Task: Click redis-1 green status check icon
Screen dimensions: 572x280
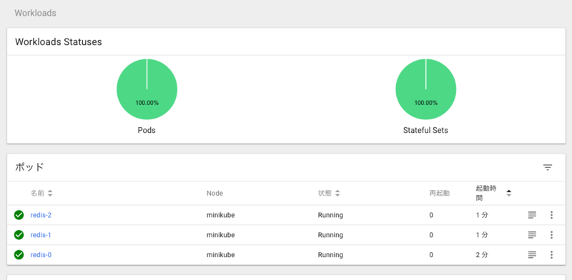Action: tap(19, 235)
